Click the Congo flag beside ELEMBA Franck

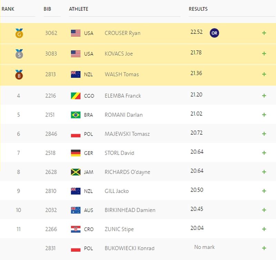[76, 96]
